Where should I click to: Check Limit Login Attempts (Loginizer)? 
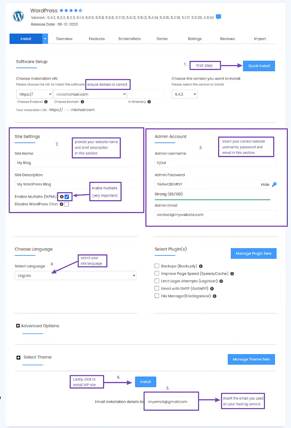[x=157, y=281]
